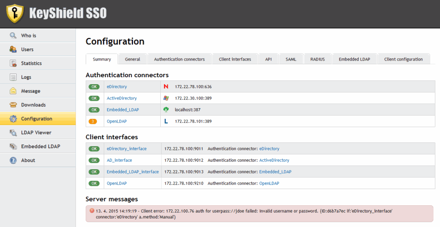Screen dimensions: 440x227
Task: Click the red N eDirectory icon
Action: point(166,86)
